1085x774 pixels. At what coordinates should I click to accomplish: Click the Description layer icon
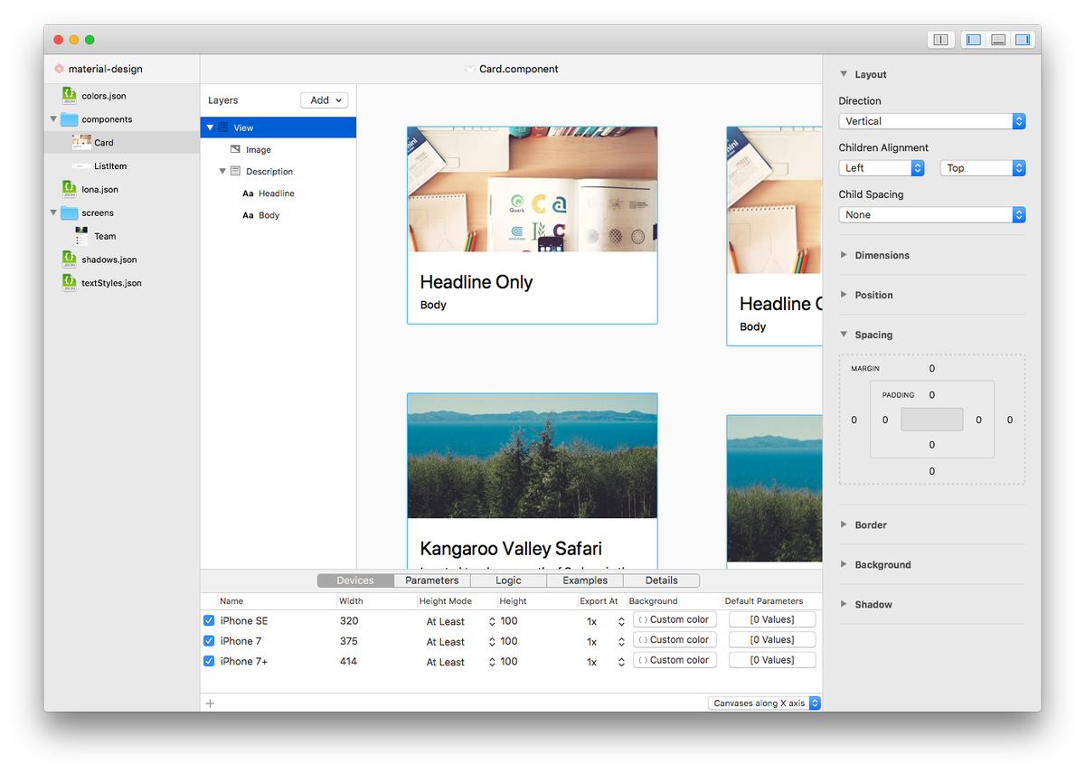(x=236, y=171)
